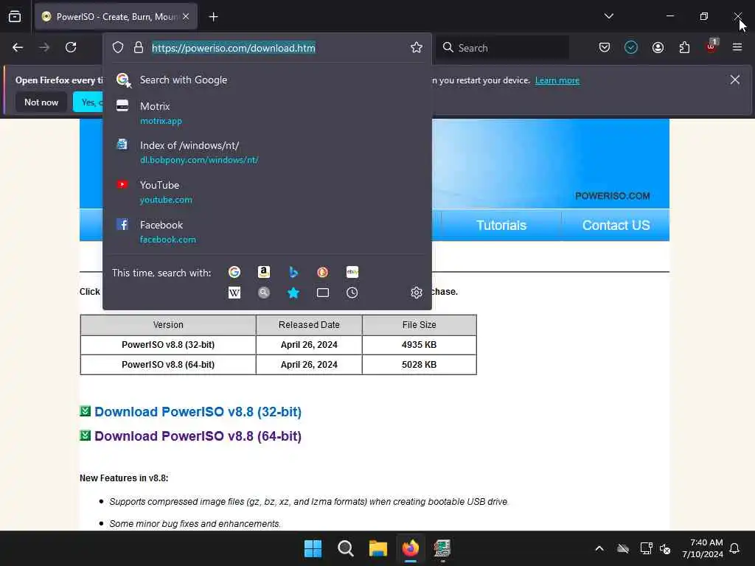This screenshot has width=755, height=566.
Task: Click the 4935 KB file size cell
Action: click(419, 345)
